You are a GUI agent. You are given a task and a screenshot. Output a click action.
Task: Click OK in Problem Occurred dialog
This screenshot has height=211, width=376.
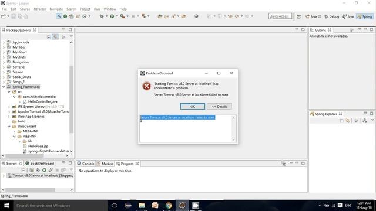click(193, 107)
